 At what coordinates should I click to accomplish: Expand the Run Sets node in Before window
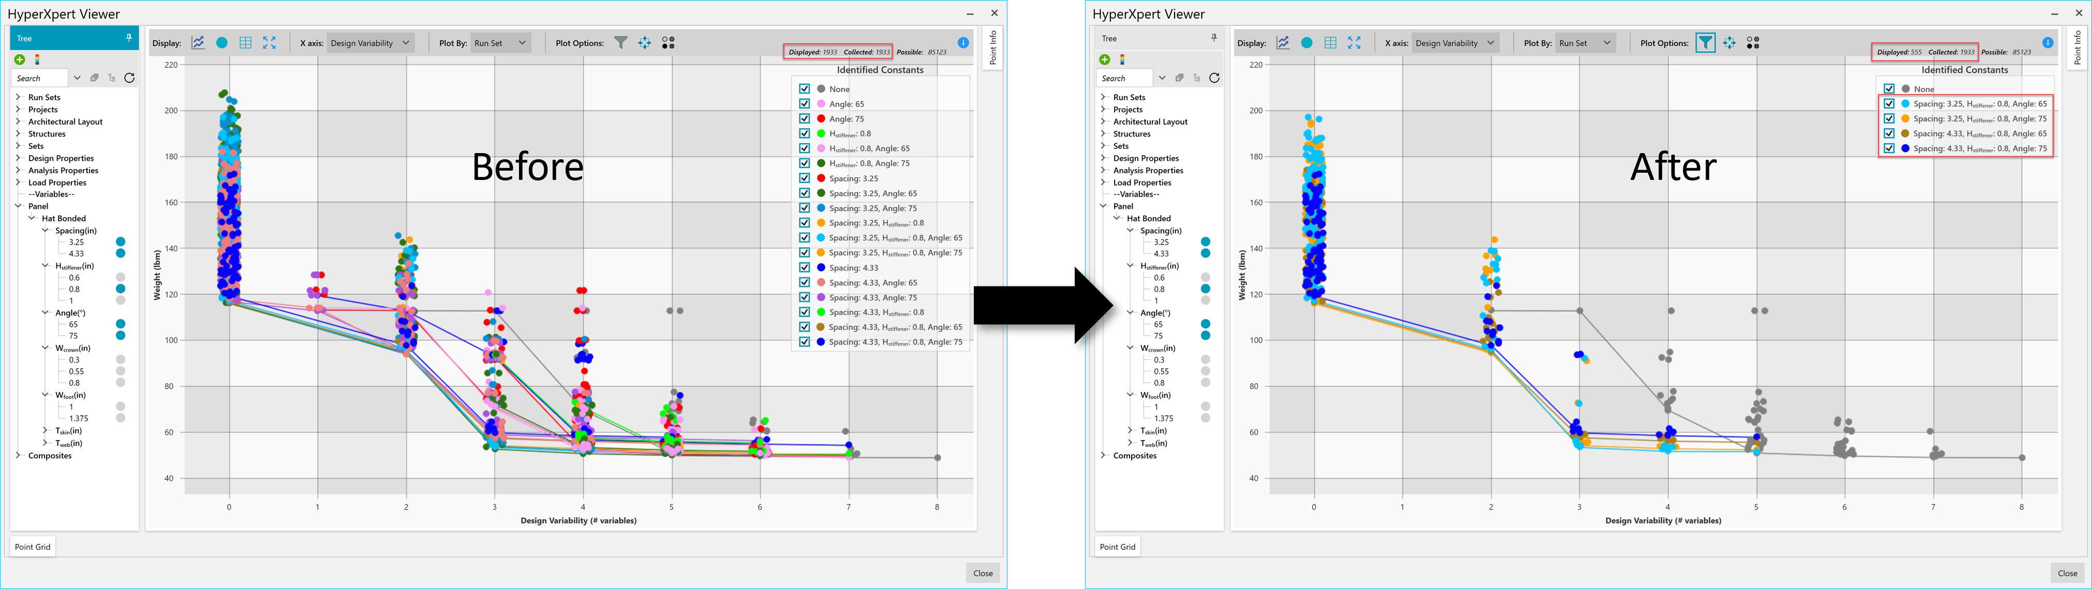click(x=19, y=97)
